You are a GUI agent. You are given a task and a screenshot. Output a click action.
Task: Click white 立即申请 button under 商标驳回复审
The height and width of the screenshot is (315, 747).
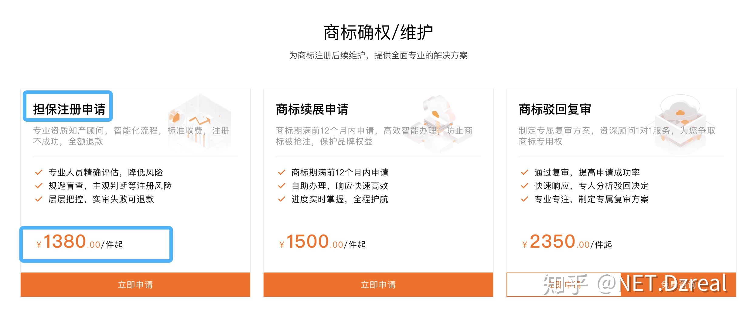tap(564, 285)
